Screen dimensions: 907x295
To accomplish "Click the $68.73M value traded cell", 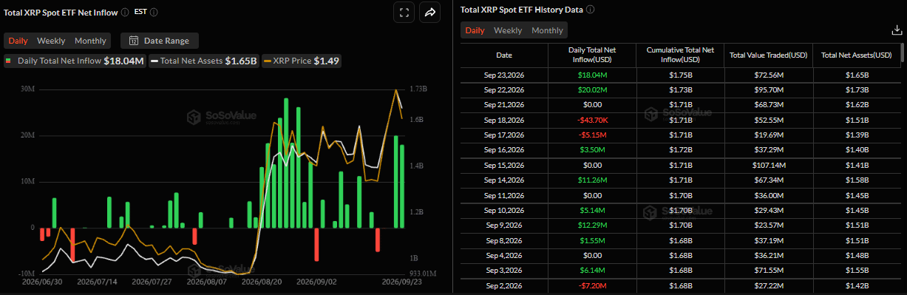I will pos(768,104).
